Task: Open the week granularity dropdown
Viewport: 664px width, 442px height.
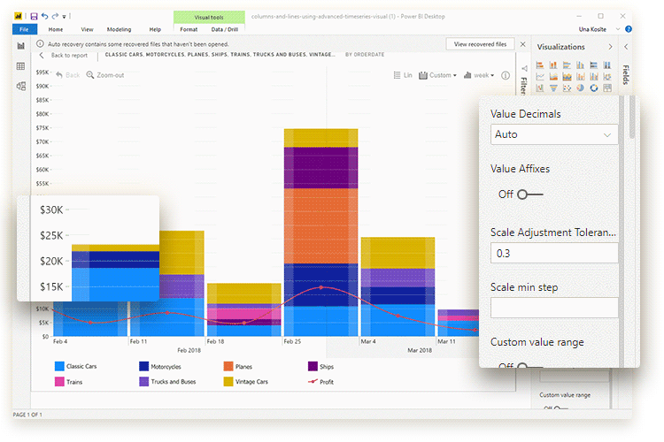Action: click(478, 75)
